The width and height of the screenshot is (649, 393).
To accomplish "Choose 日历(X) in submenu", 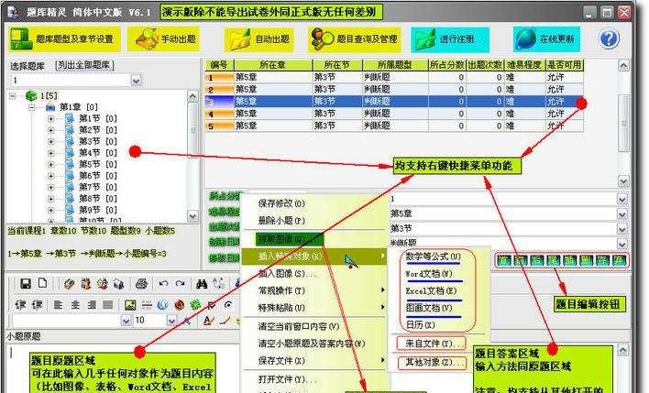I will point(420,325).
